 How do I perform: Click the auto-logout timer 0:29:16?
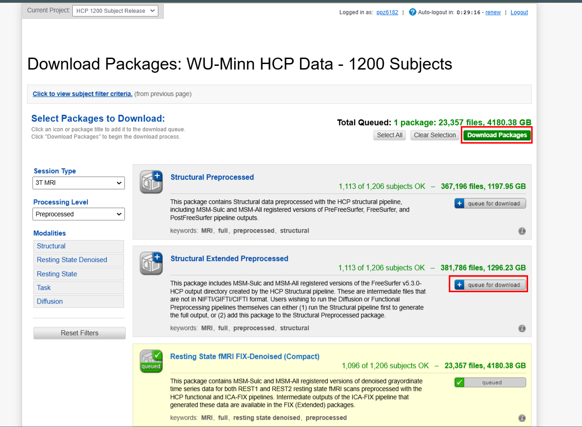[468, 12]
